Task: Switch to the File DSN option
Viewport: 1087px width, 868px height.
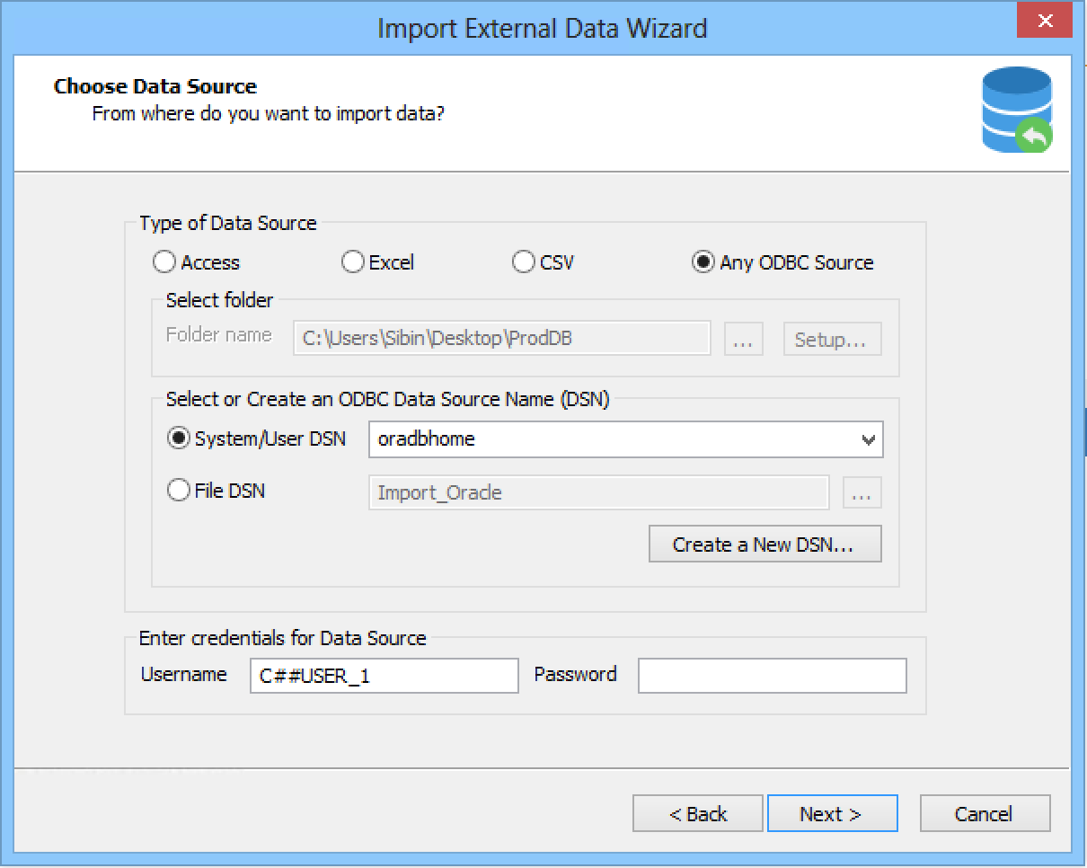Action: 179,491
